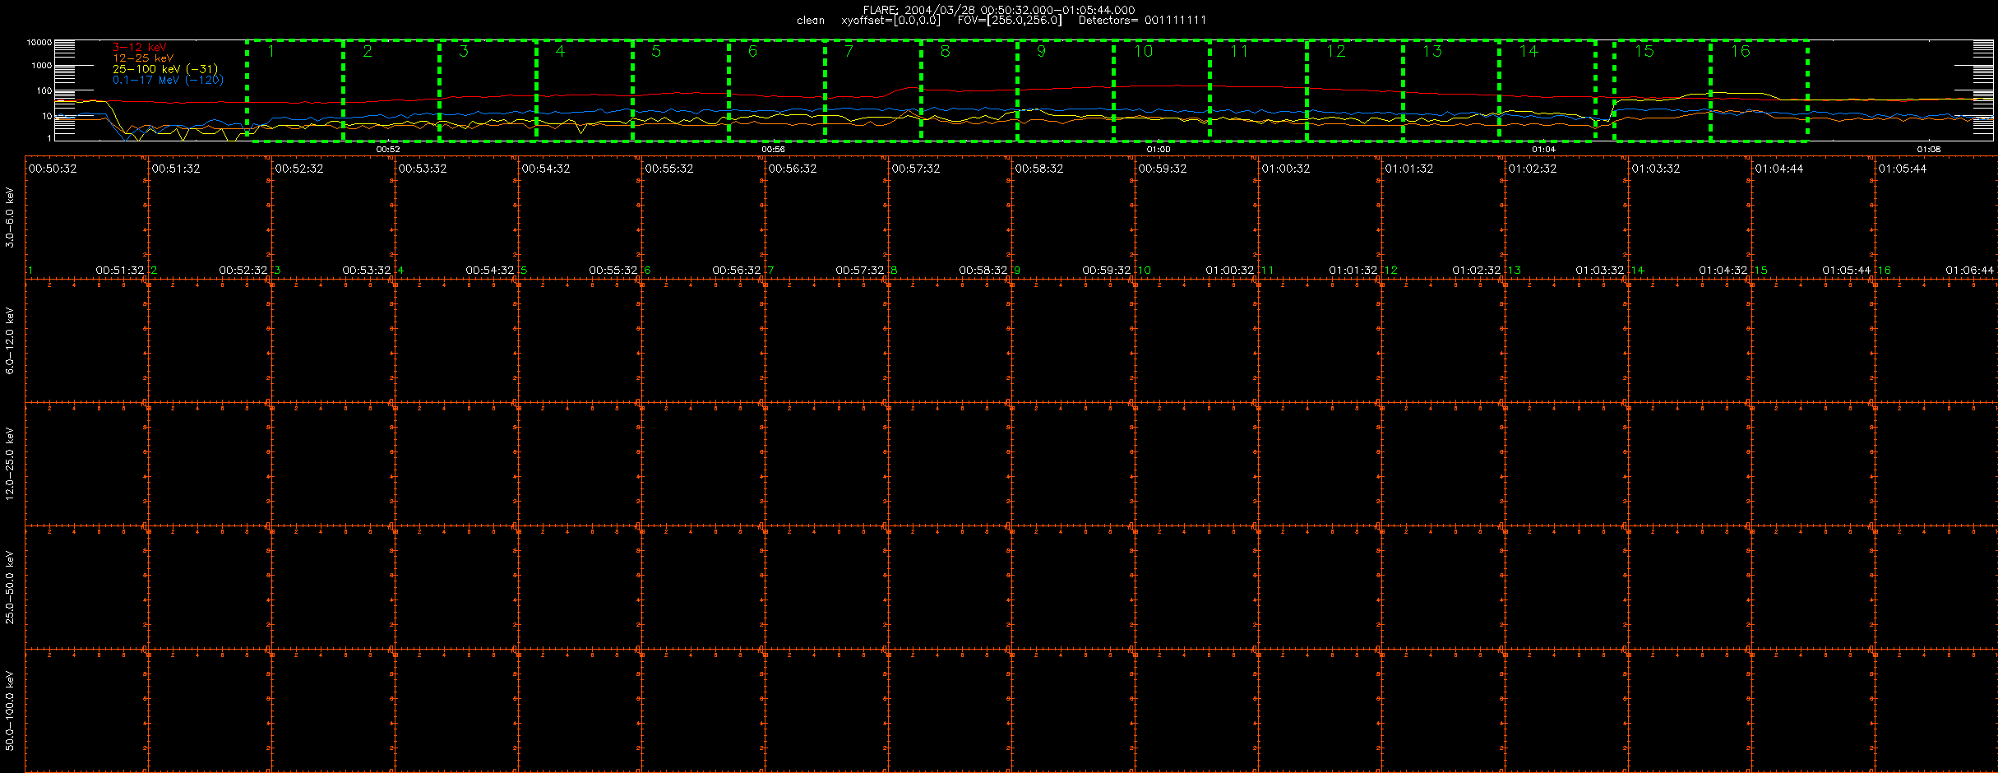Click the FLARE 2004/03/28 title text
This screenshot has width=1998, height=773.
pos(999,10)
